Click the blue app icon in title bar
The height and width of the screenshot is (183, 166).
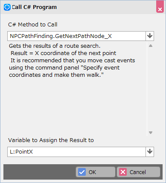[7, 7]
